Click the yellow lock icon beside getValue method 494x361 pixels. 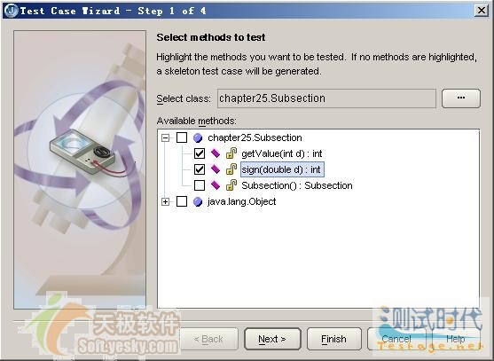[231, 153]
